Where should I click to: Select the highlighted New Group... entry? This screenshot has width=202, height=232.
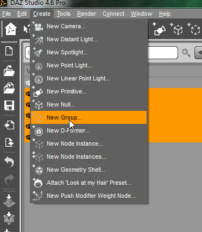tap(89, 117)
